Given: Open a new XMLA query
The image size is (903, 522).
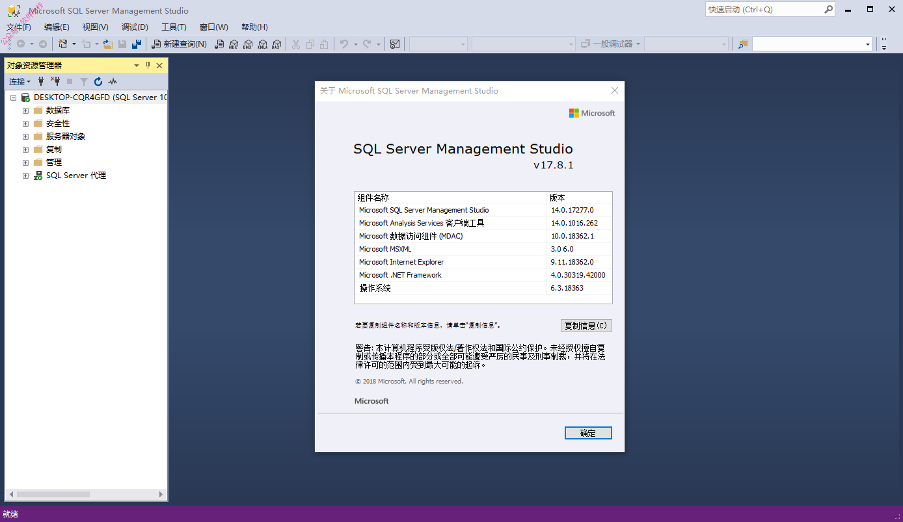Looking at the screenshot, I should (262, 44).
